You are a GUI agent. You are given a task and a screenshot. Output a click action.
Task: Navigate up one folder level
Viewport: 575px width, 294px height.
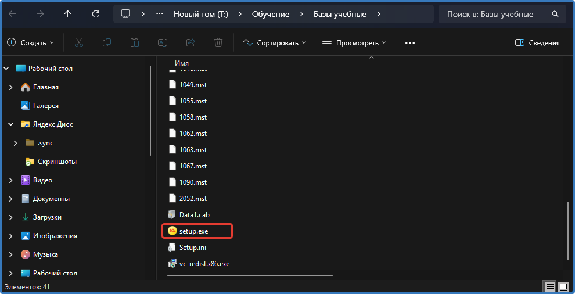click(68, 14)
